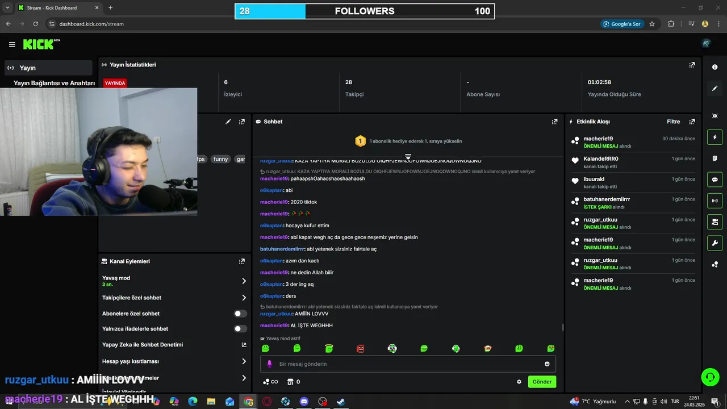Reload the dashboard page
727x409 pixels.
tap(36, 24)
